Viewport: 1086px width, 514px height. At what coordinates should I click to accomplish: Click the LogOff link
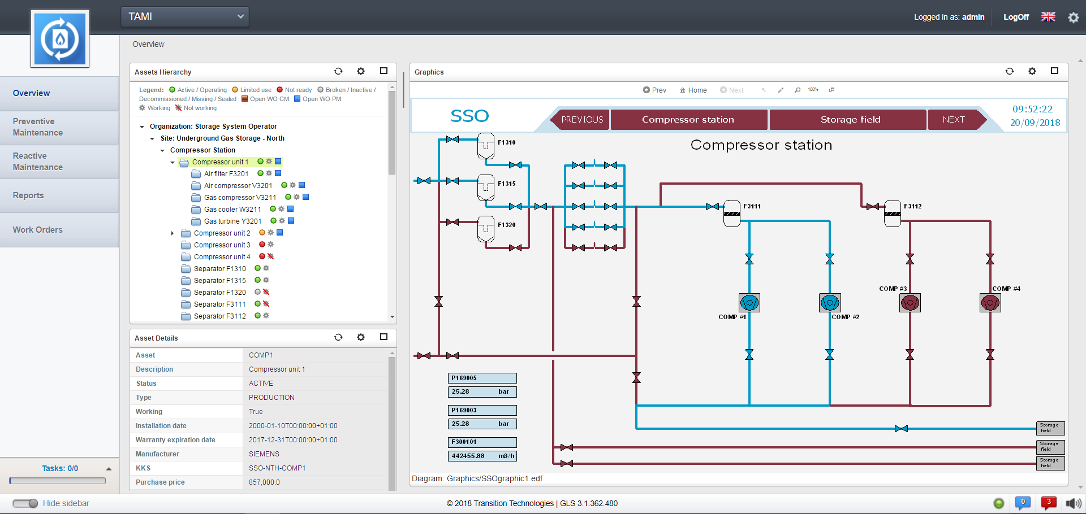pyautogui.click(x=1016, y=17)
